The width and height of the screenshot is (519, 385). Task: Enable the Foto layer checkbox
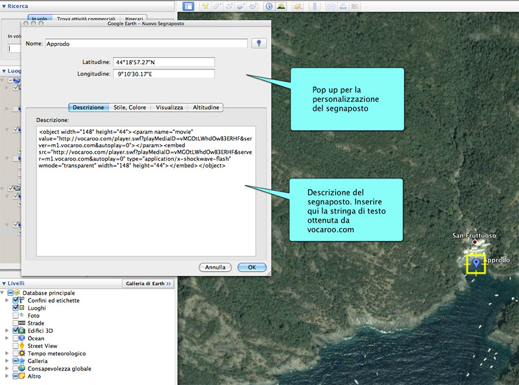(16, 316)
